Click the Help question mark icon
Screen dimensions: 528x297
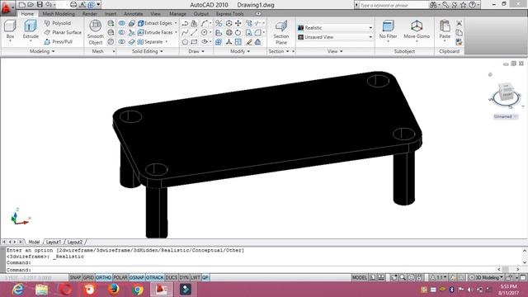tap(473, 5)
